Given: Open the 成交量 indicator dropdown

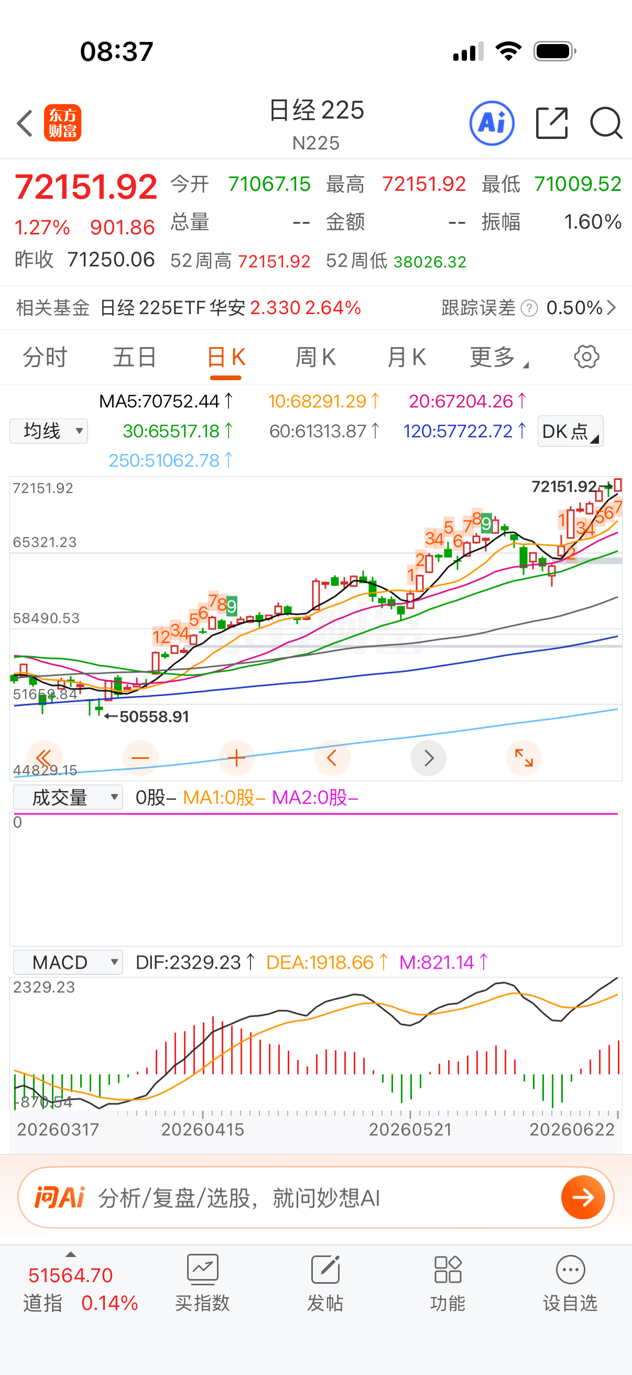Looking at the screenshot, I should [68, 798].
